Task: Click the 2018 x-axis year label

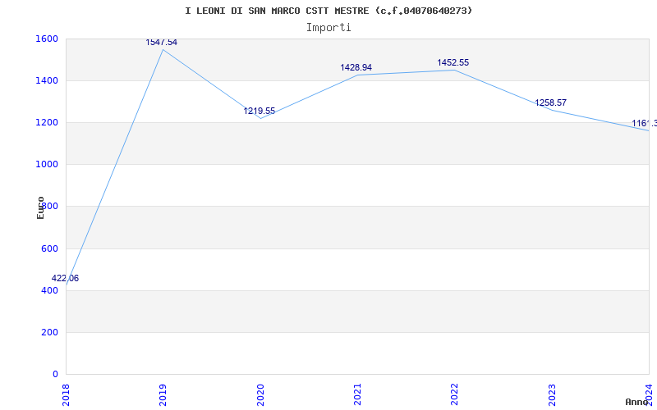Action: coord(66,395)
